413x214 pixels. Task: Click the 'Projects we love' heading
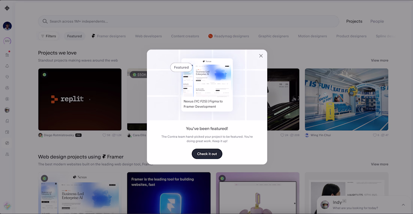coord(57,53)
